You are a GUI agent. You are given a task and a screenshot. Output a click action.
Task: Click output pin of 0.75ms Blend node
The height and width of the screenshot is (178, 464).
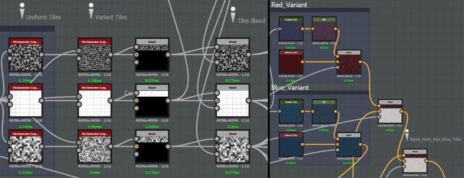(x=249, y=54)
